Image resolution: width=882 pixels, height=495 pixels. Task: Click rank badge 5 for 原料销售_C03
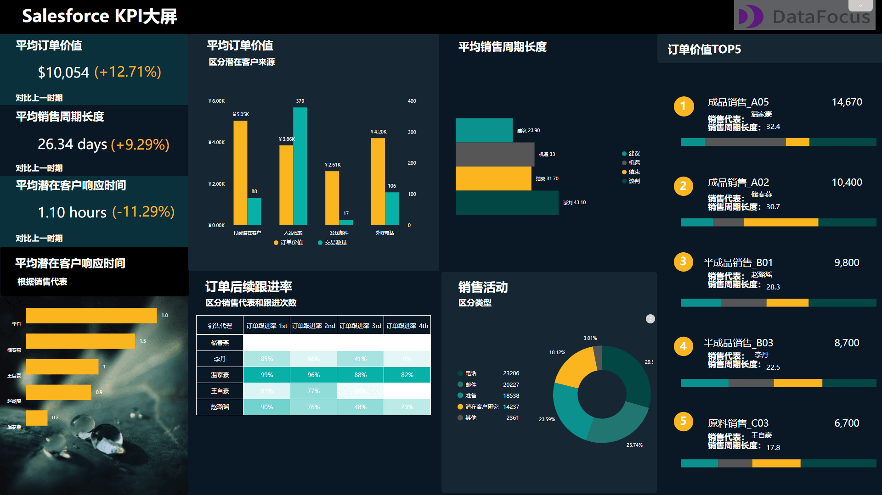[x=684, y=422]
